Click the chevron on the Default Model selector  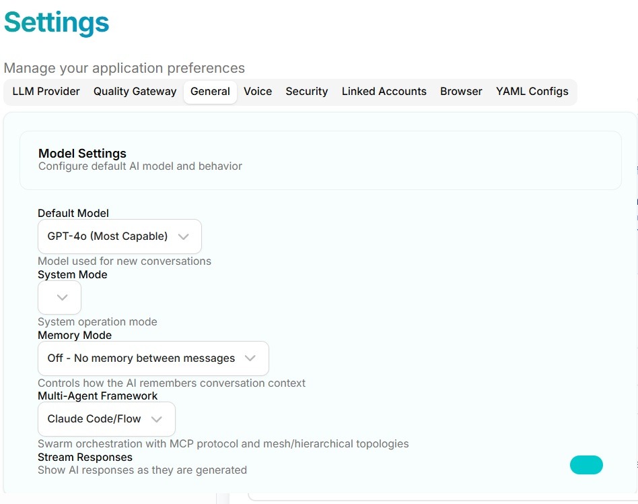[184, 237]
